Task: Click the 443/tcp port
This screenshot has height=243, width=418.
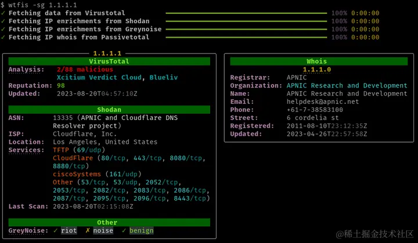Action: click(147, 158)
